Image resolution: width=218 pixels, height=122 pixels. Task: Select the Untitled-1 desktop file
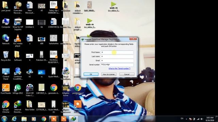click(30, 23)
